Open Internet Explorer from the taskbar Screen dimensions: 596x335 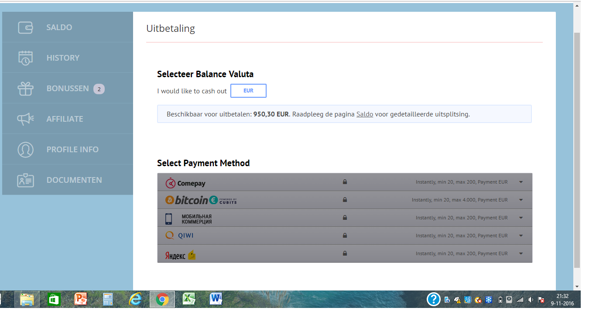135,299
